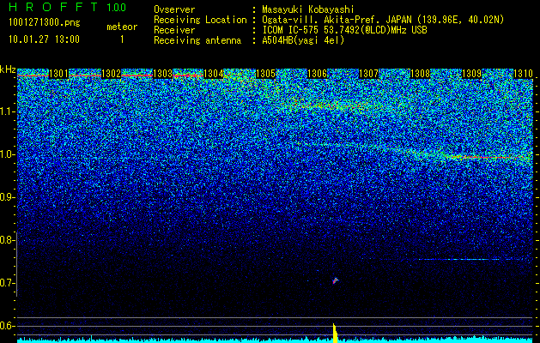Image resolution: width=540 pixels, height=343 pixels.
Task: Click the 'meteor' count label
Action: pyautogui.click(x=122, y=27)
